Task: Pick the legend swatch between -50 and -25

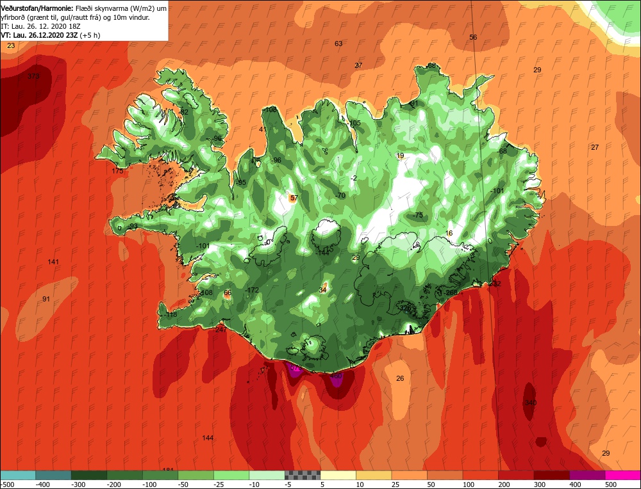Action: click(196, 475)
